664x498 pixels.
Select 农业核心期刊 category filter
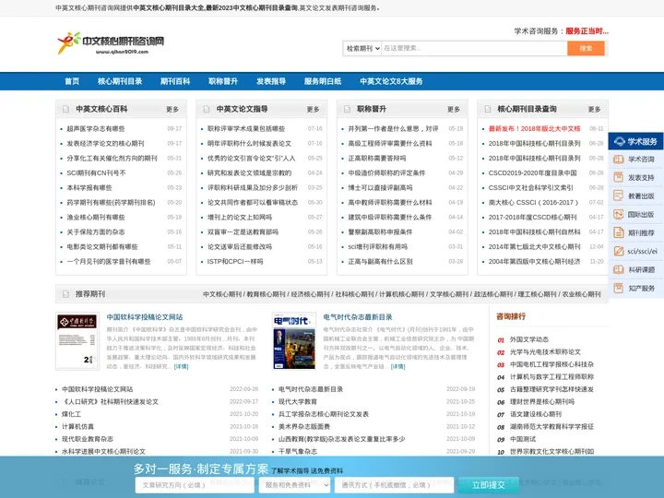(x=581, y=294)
